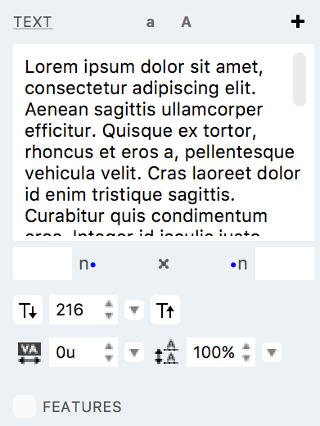Viewport: 320px width, 426px height.
Task: Click the lowercase 'a' case icon
Action: 150,22
